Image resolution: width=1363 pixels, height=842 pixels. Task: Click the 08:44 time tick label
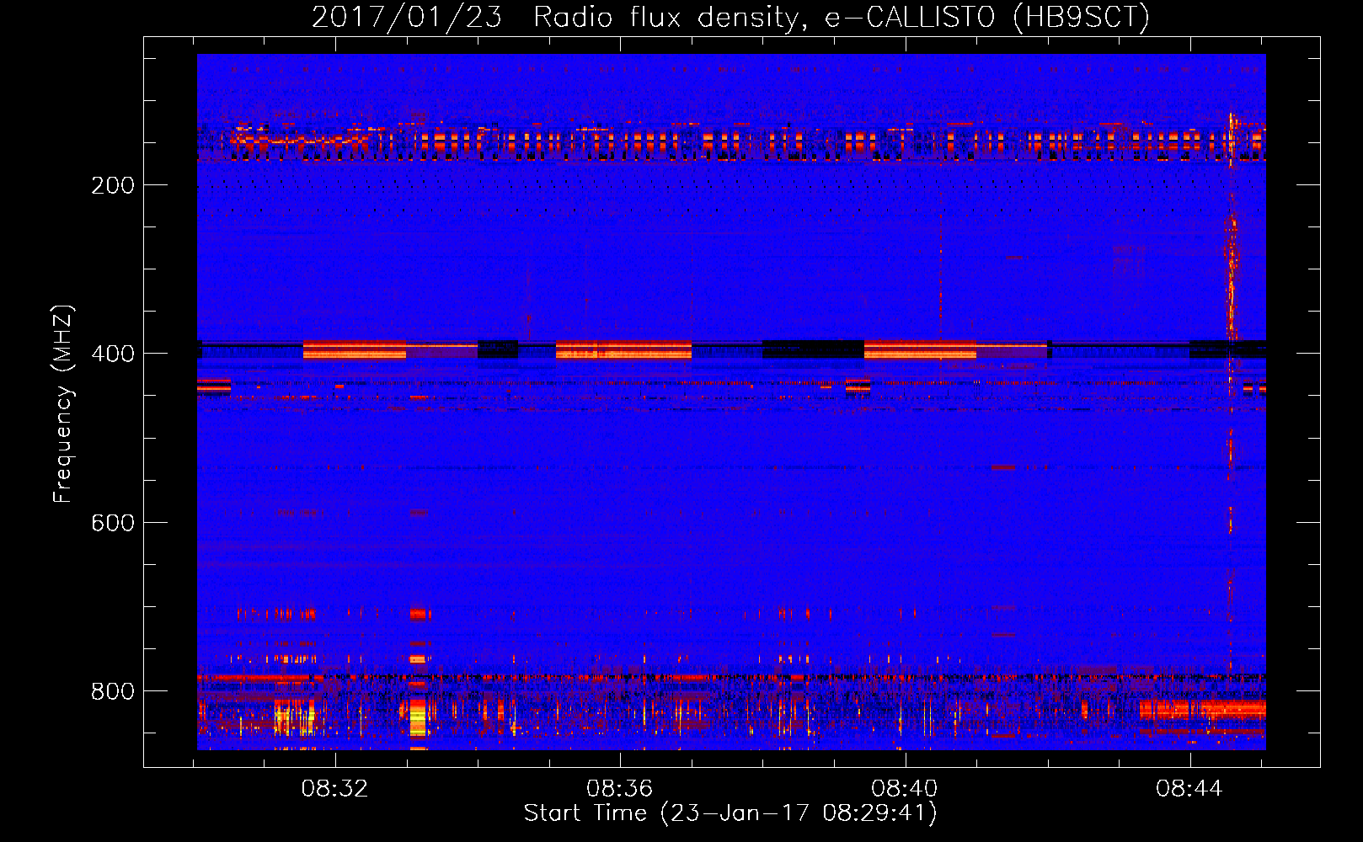tap(1189, 789)
